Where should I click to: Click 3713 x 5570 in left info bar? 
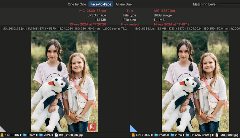coord(48,29)
